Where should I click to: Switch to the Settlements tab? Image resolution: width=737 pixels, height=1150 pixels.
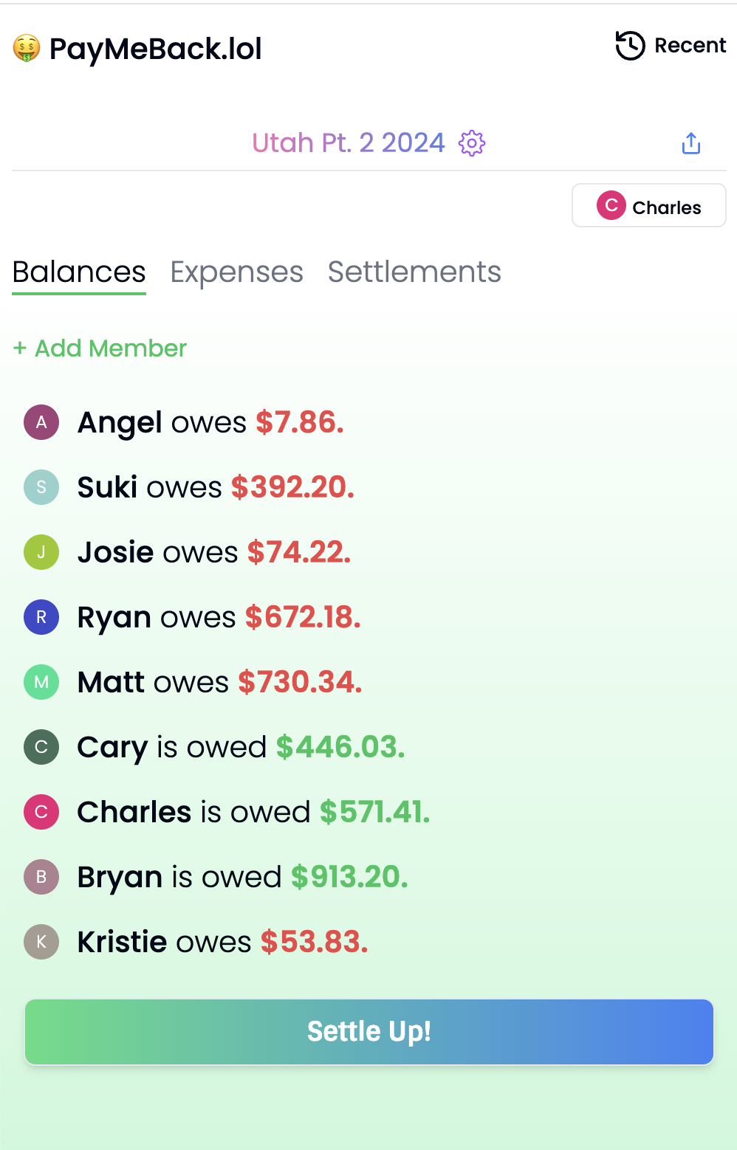[x=414, y=272]
